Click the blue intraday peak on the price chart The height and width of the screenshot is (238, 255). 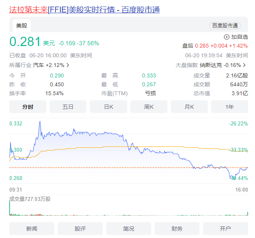pos(40,122)
